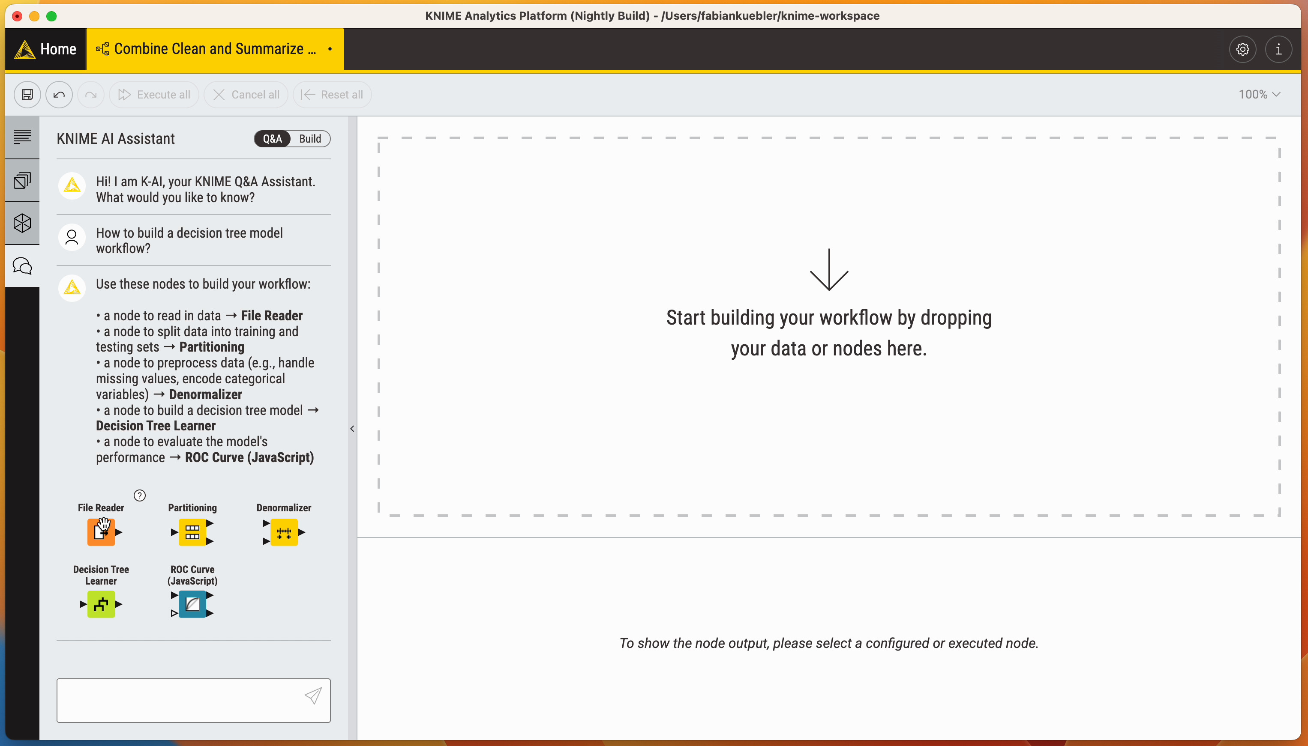Open the Node repository sidebar icon

[x=22, y=180]
